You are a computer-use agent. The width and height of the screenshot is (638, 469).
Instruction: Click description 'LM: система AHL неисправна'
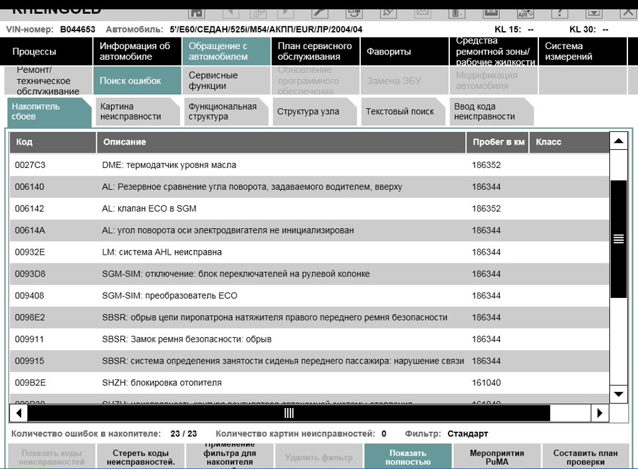162,252
